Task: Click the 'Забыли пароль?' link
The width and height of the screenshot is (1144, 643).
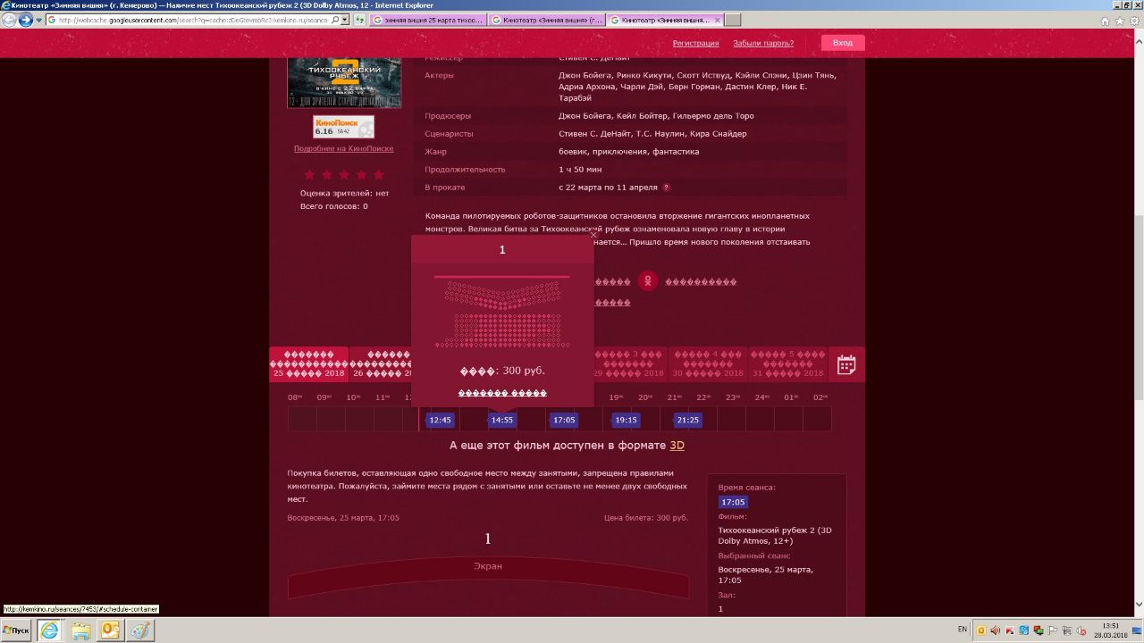Action: pos(763,43)
